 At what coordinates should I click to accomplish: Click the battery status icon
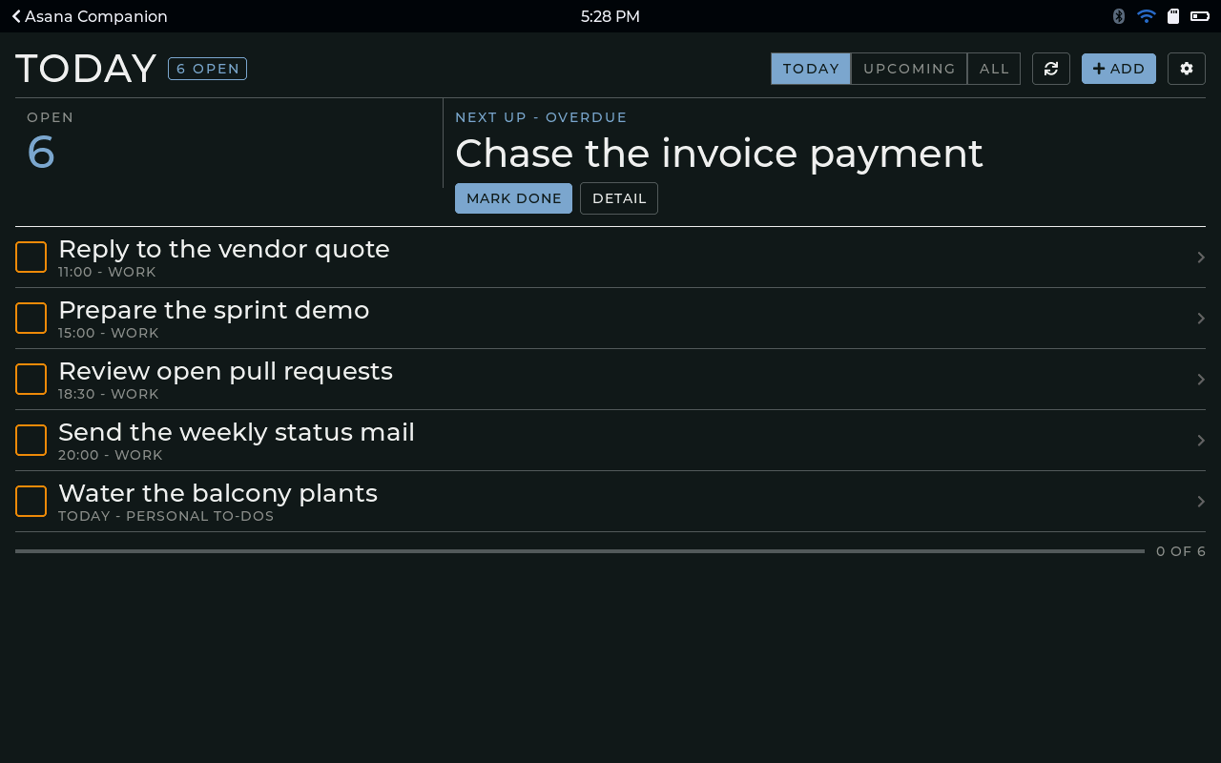[x=1200, y=16]
